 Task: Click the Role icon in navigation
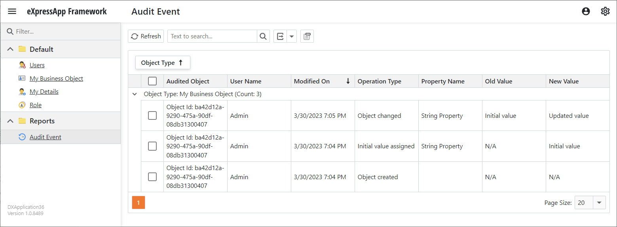point(22,105)
